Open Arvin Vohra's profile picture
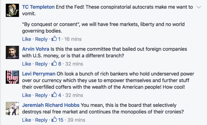Image resolution: width=207 pixels, height=125 pixels. click(12, 52)
